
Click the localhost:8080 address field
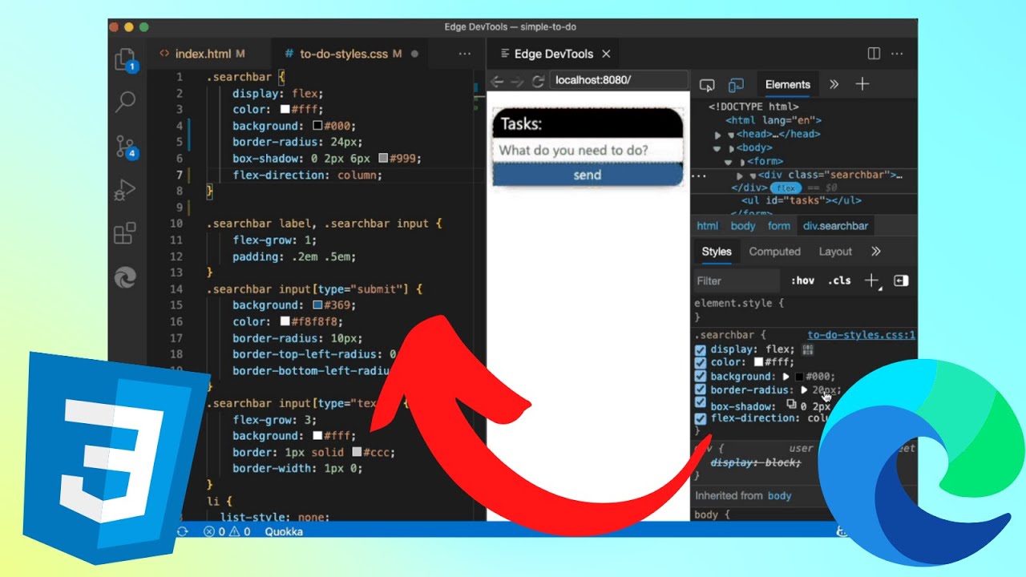pos(618,80)
